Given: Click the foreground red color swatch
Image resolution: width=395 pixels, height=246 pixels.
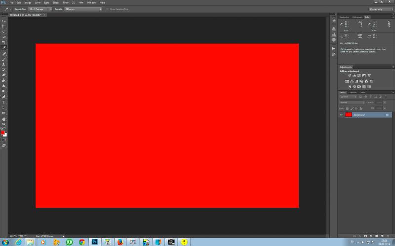Looking at the screenshot, I should pos(3,132).
